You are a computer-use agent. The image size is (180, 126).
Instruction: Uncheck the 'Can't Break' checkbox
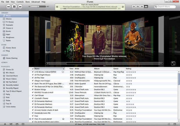33,95
